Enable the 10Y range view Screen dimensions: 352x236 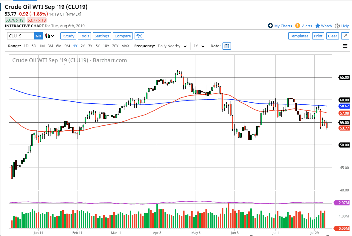tap(106, 46)
